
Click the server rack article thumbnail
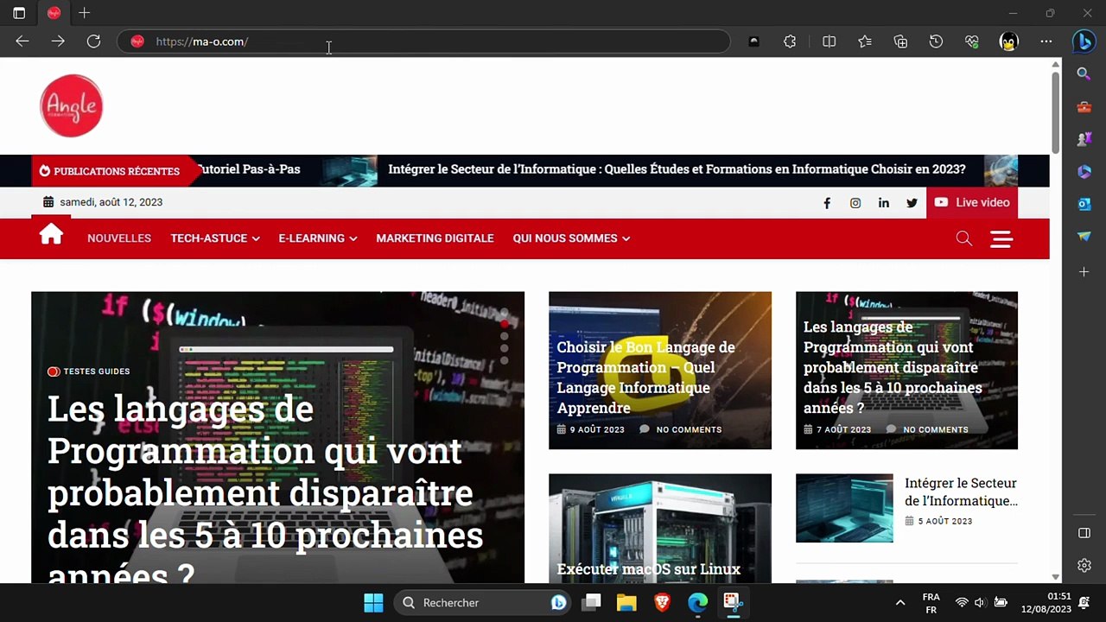[660, 528]
